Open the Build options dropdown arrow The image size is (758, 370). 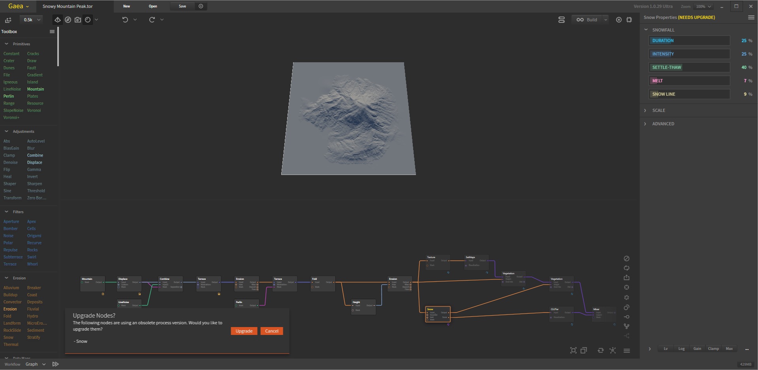pos(606,20)
